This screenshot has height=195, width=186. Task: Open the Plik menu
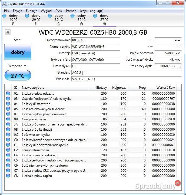[x=6, y=11]
